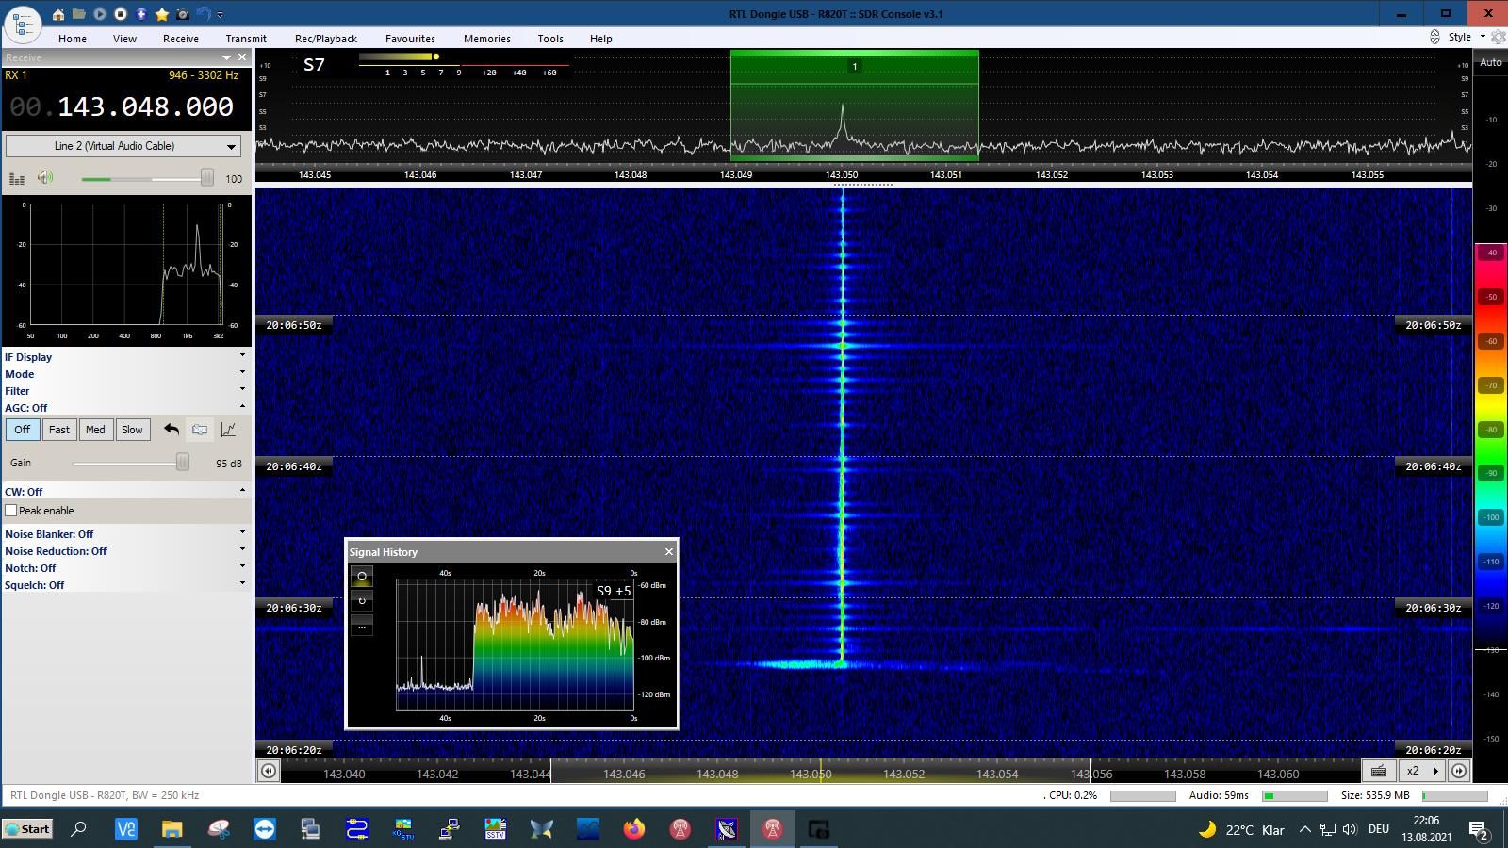
Task: Open the Receive ribbon tab
Action: [180, 39]
